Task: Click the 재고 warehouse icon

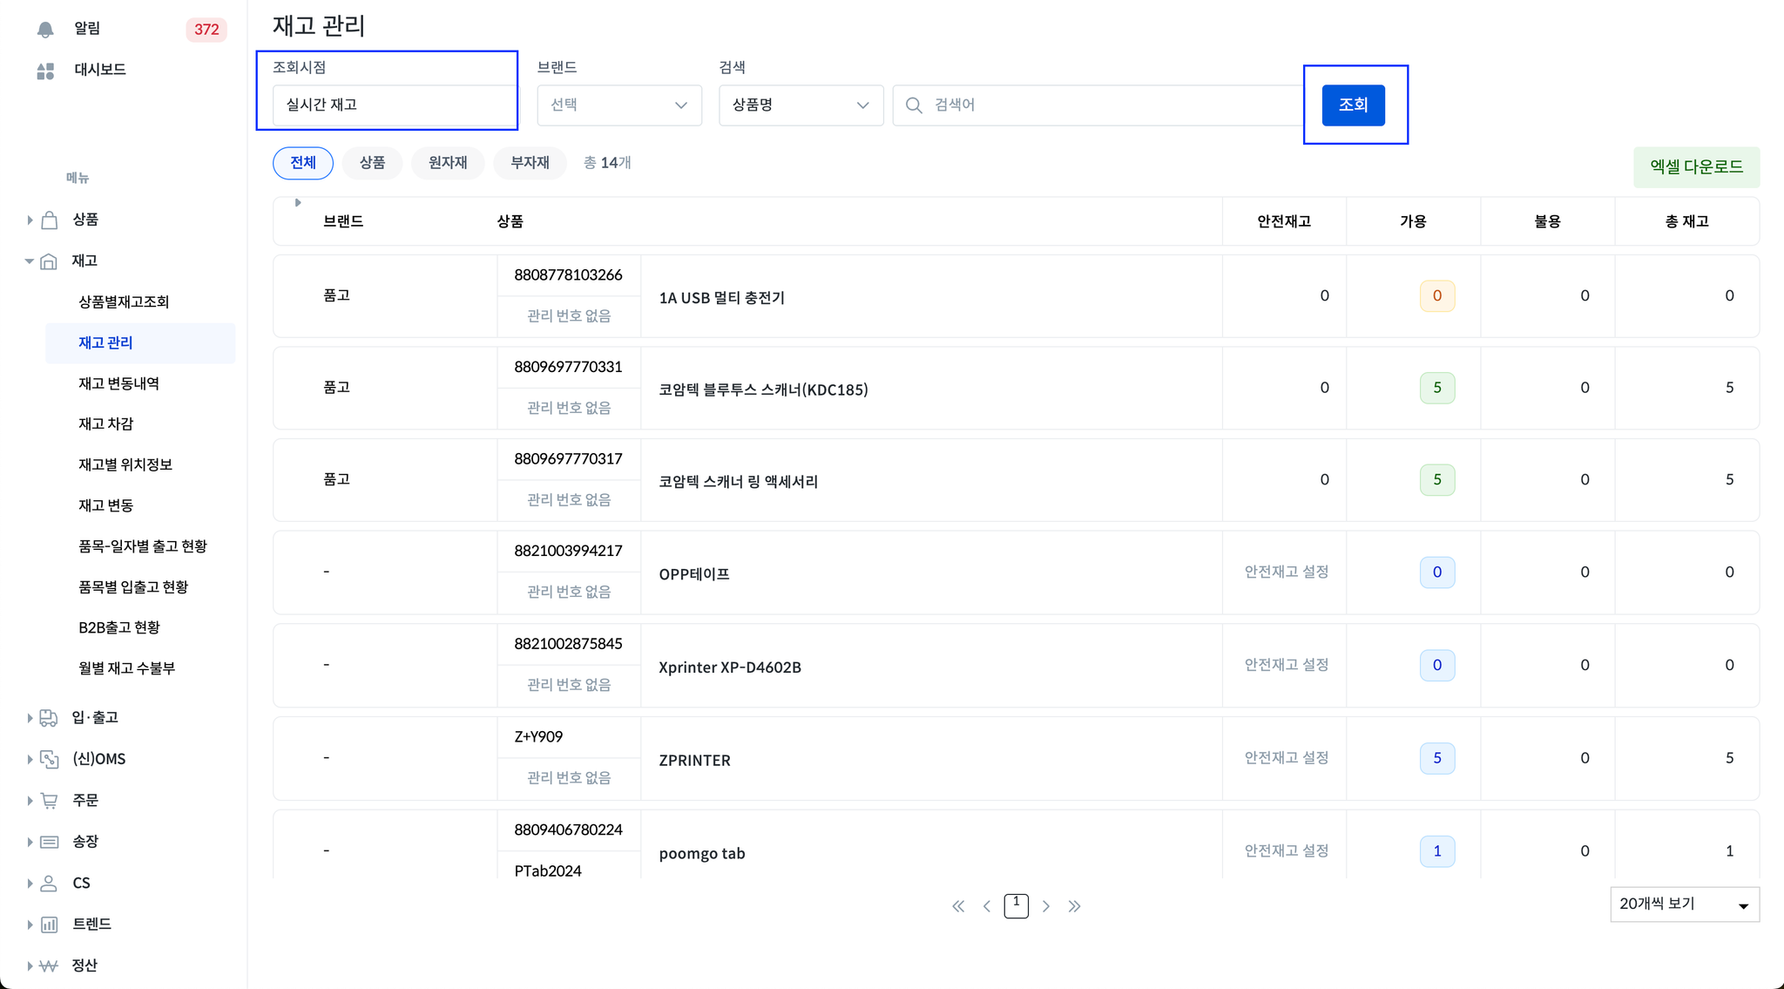Action: [x=49, y=261]
